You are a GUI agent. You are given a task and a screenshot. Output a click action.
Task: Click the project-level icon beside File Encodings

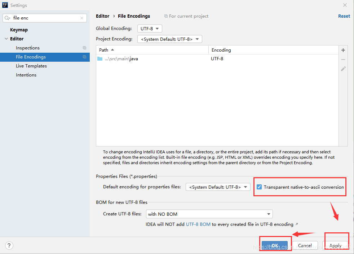click(x=84, y=57)
